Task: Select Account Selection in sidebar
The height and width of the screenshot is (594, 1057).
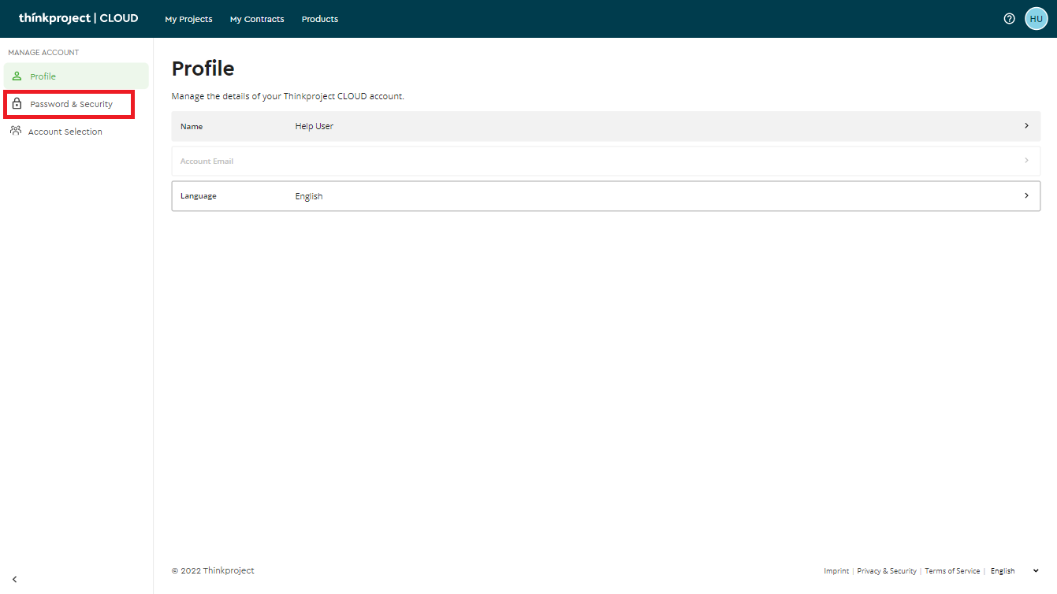Action: [65, 132]
